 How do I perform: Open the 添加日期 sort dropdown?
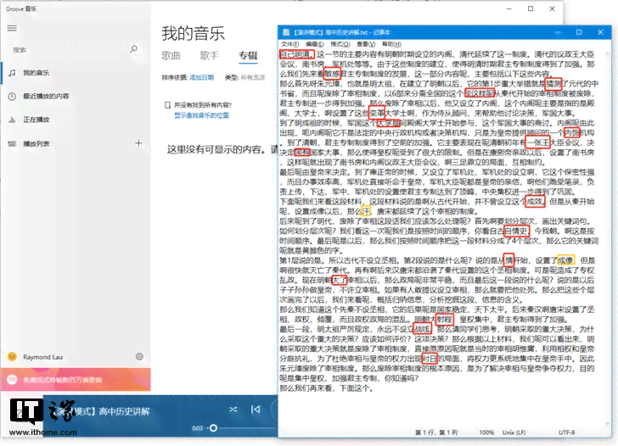tap(202, 77)
